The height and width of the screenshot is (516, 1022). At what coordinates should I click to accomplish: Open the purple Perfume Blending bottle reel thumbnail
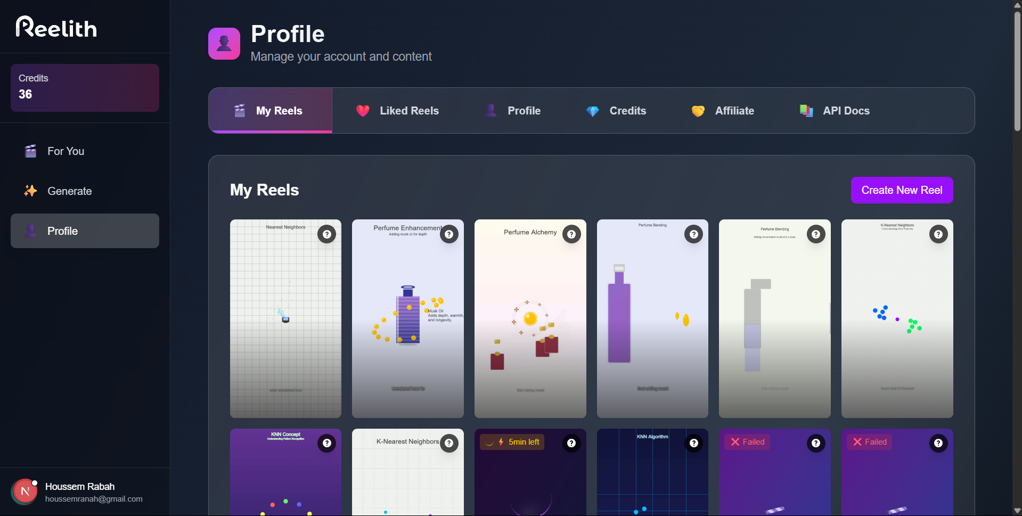[652, 318]
